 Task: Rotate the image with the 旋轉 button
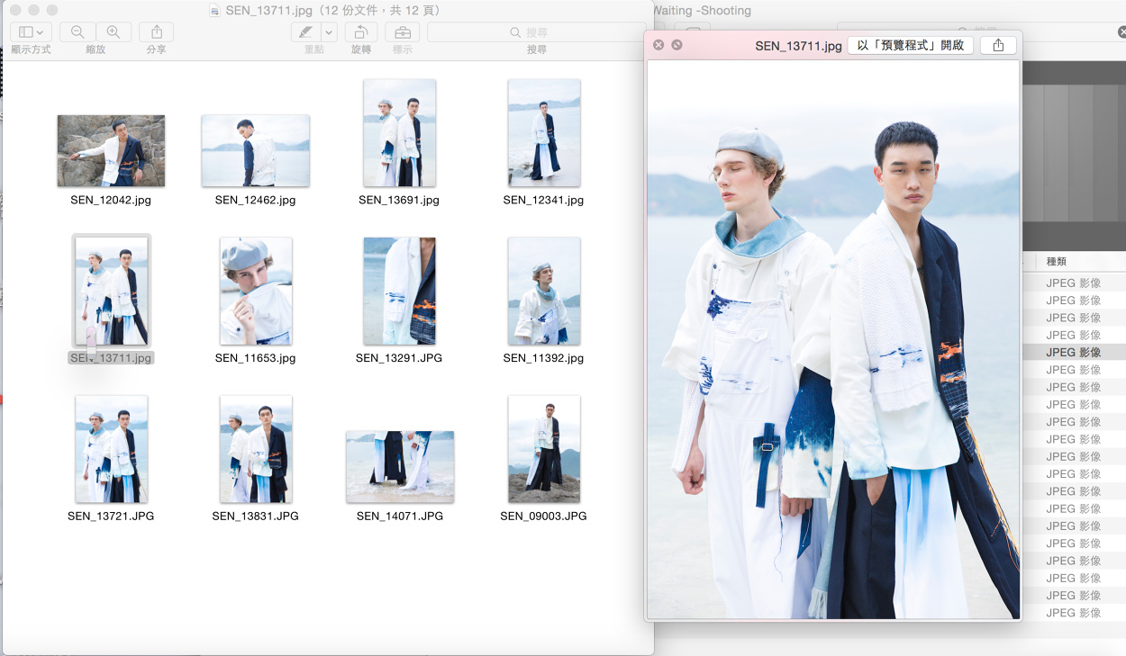click(361, 32)
